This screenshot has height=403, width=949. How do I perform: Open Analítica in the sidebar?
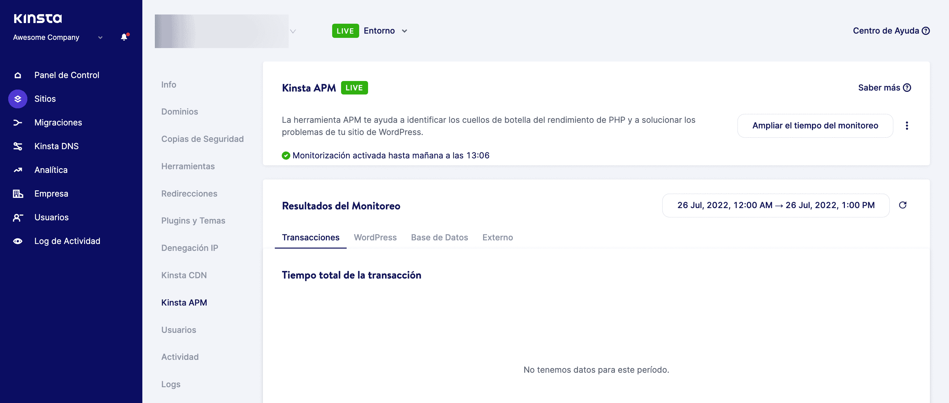(x=51, y=170)
